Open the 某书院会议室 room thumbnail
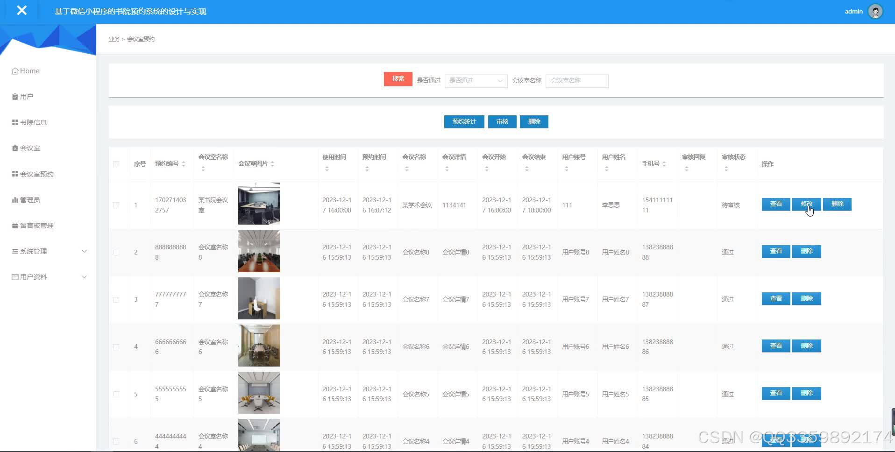 pyautogui.click(x=259, y=204)
